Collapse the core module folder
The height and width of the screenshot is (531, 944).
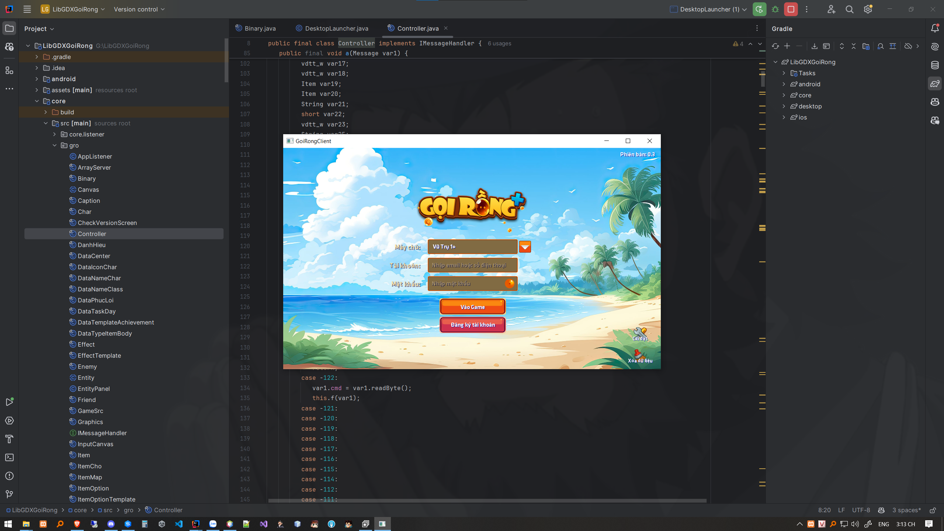click(x=37, y=101)
